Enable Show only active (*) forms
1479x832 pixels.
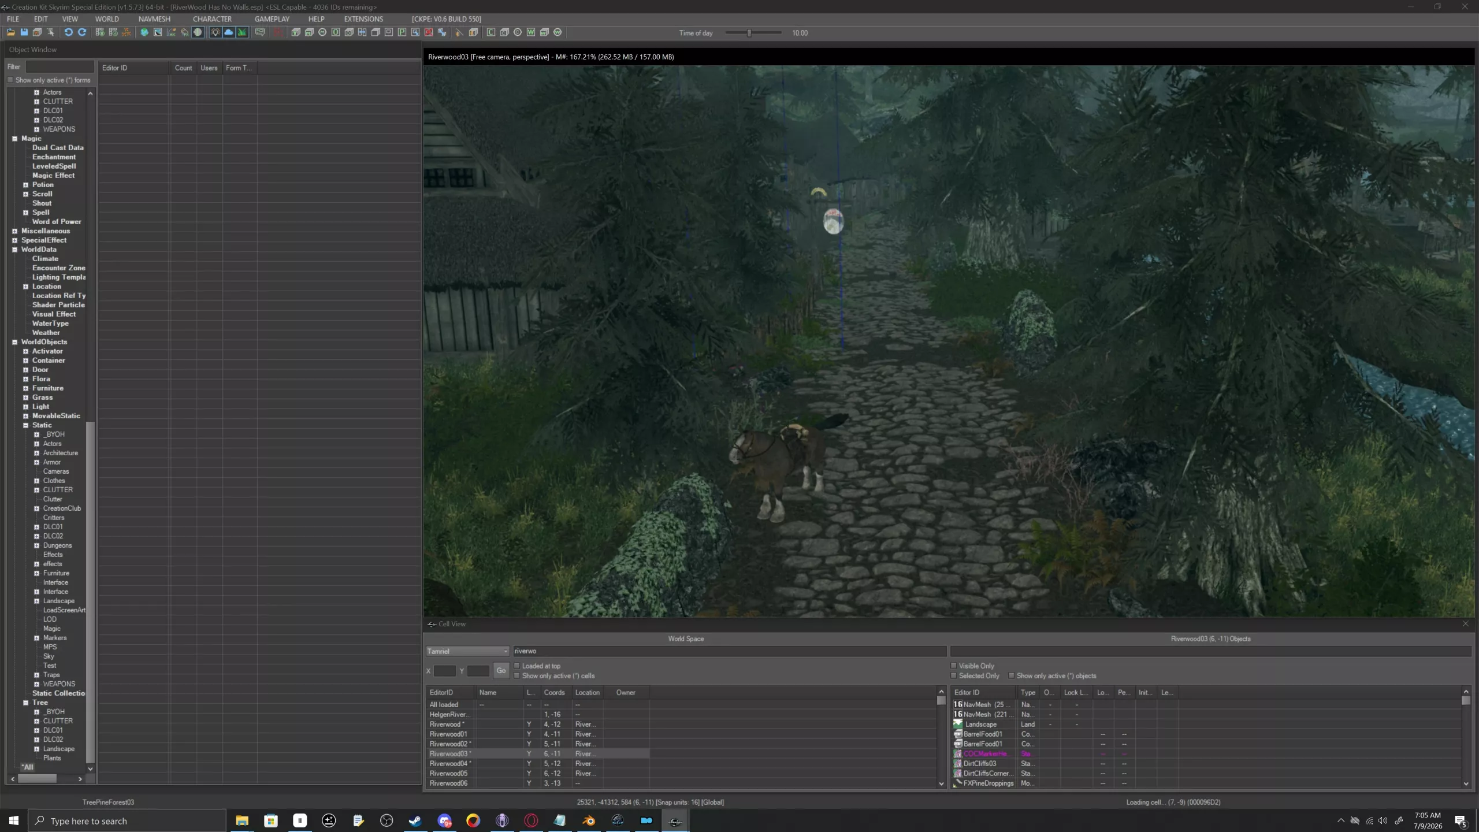click(10, 80)
